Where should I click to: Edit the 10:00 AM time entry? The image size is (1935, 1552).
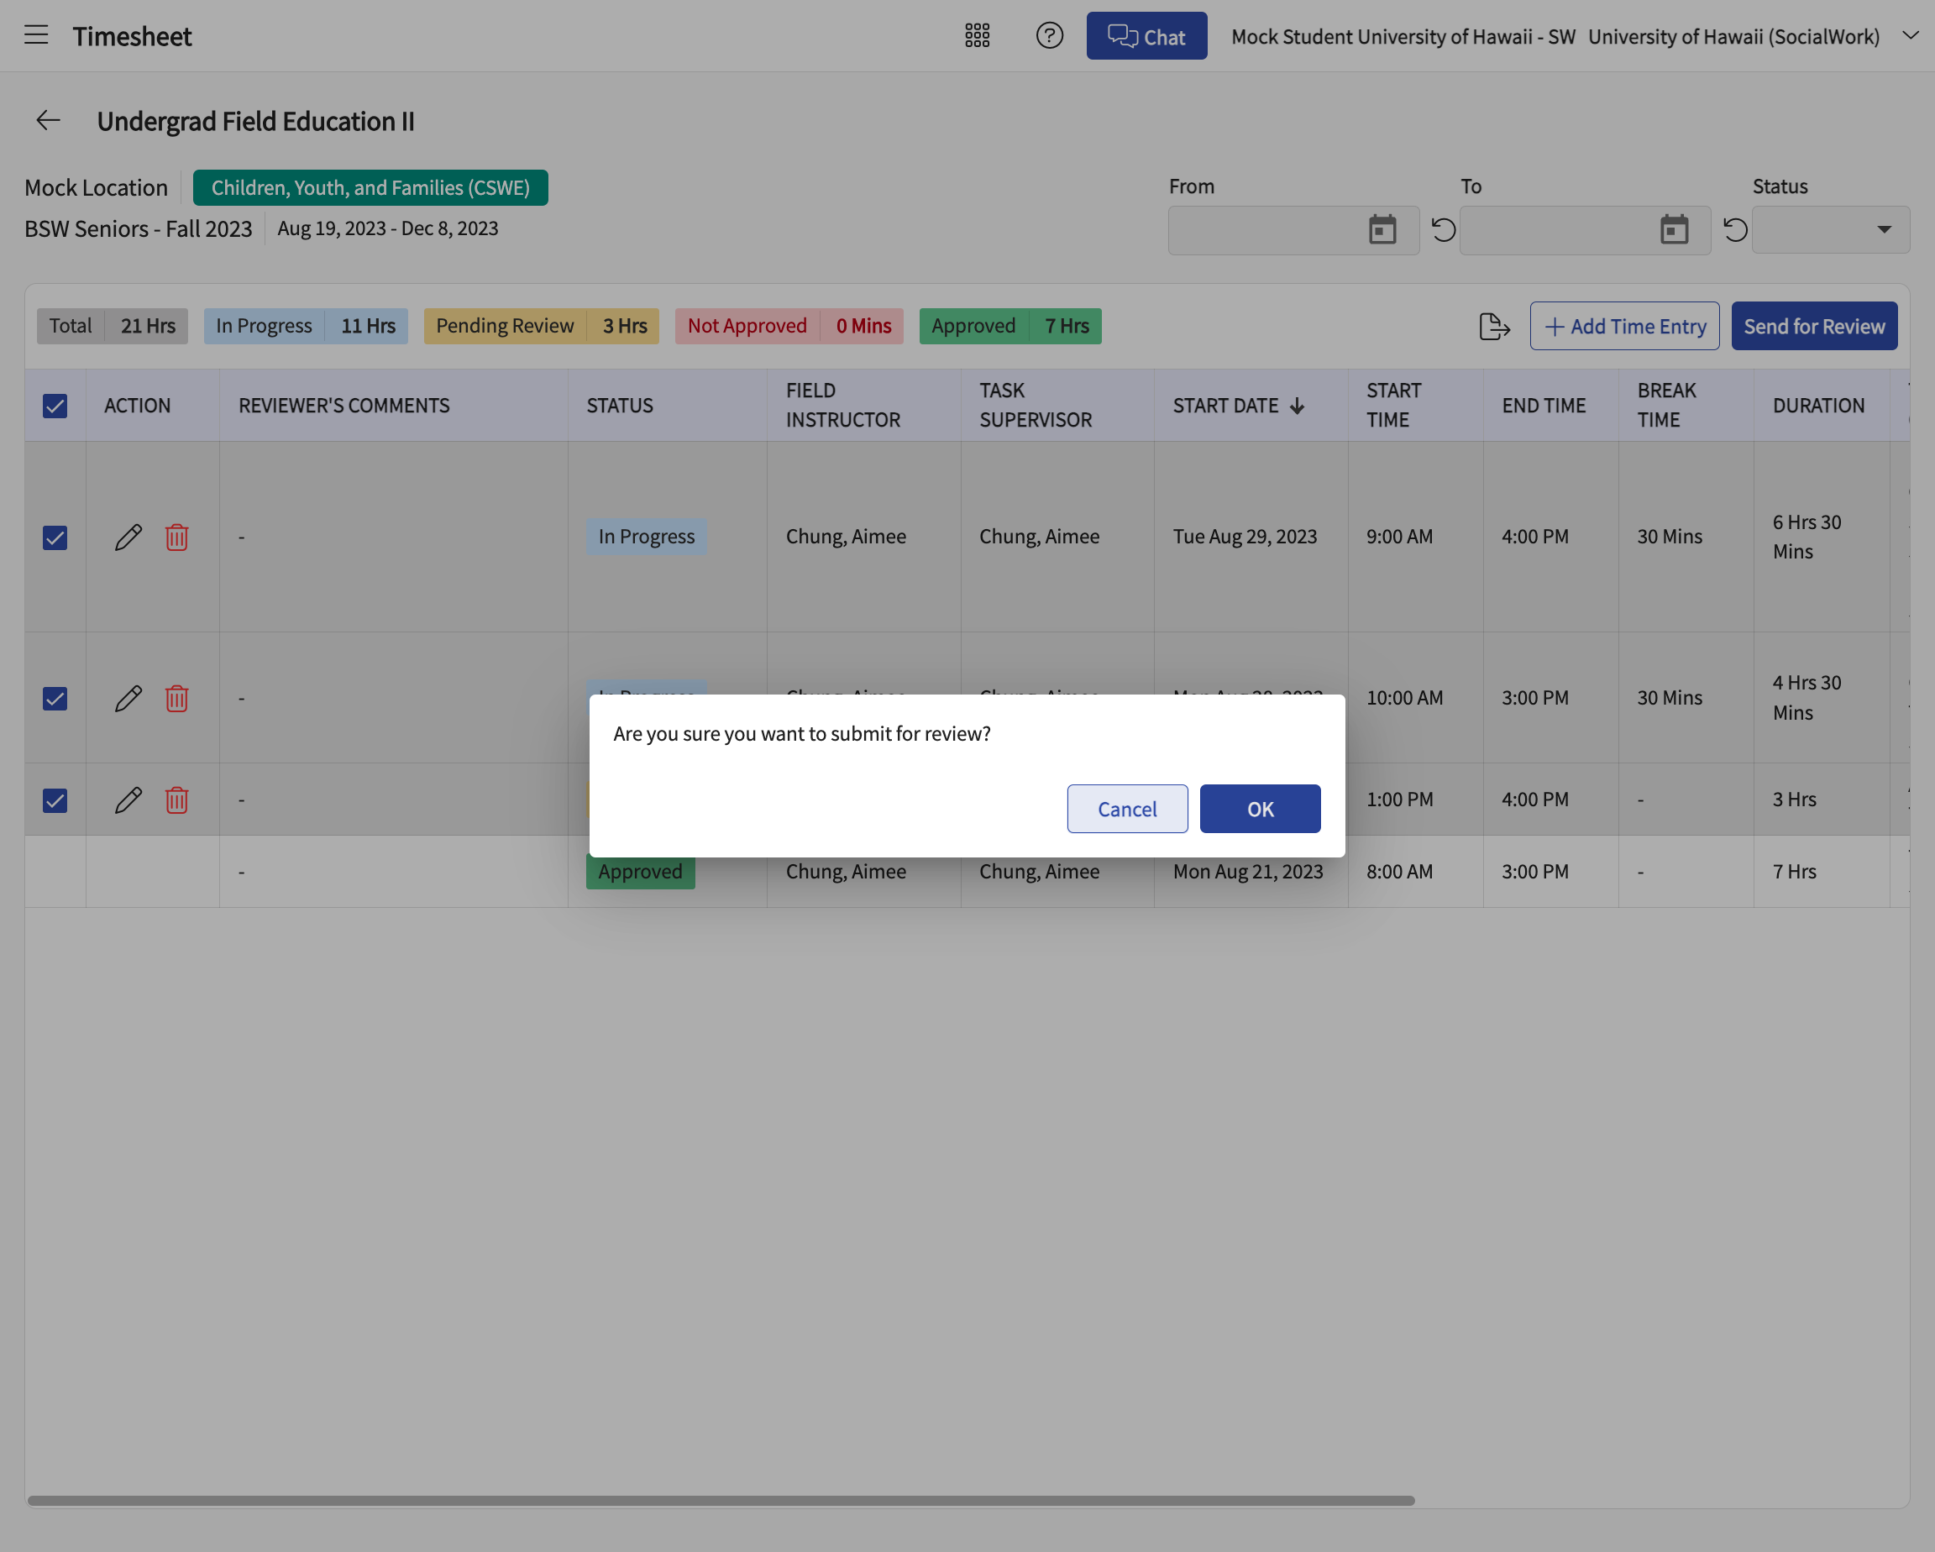tap(128, 699)
